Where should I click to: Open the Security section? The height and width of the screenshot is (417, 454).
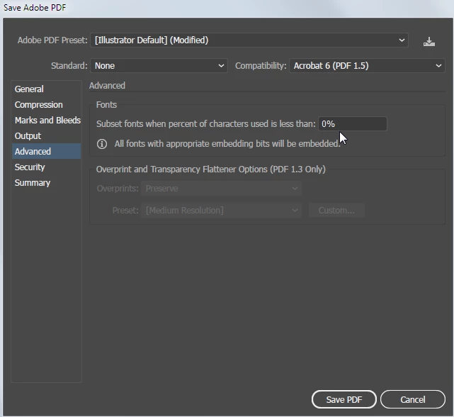46,167
